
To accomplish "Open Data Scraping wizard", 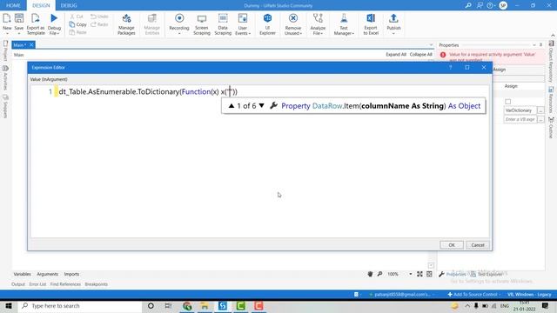I will coord(223,24).
